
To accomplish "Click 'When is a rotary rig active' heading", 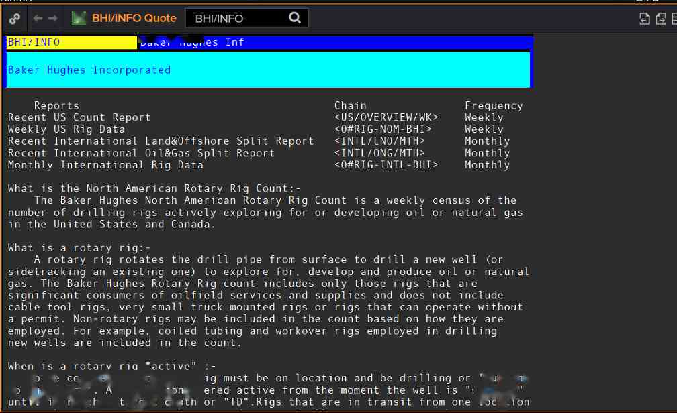I will click(x=111, y=366).
